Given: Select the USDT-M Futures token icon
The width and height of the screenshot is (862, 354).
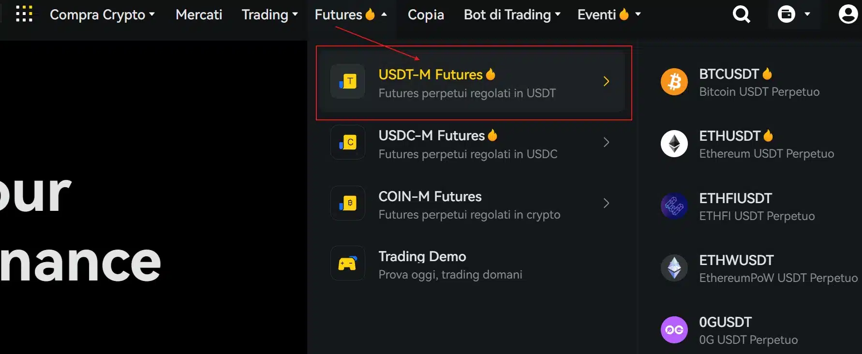Looking at the screenshot, I should (x=347, y=81).
